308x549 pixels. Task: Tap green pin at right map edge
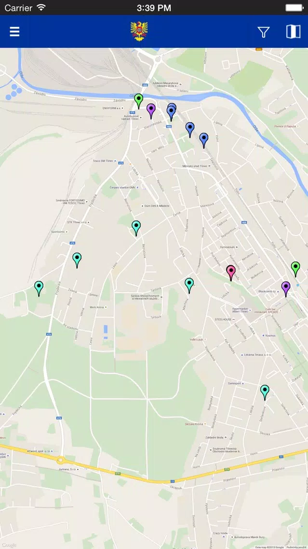pos(296,269)
